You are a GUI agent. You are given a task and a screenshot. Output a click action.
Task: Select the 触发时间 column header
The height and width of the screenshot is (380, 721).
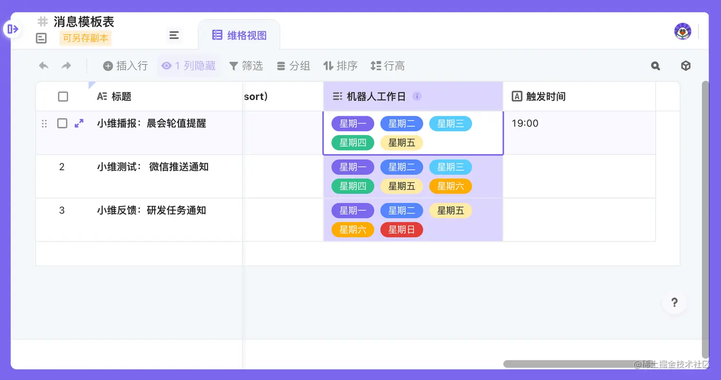(x=579, y=96)
